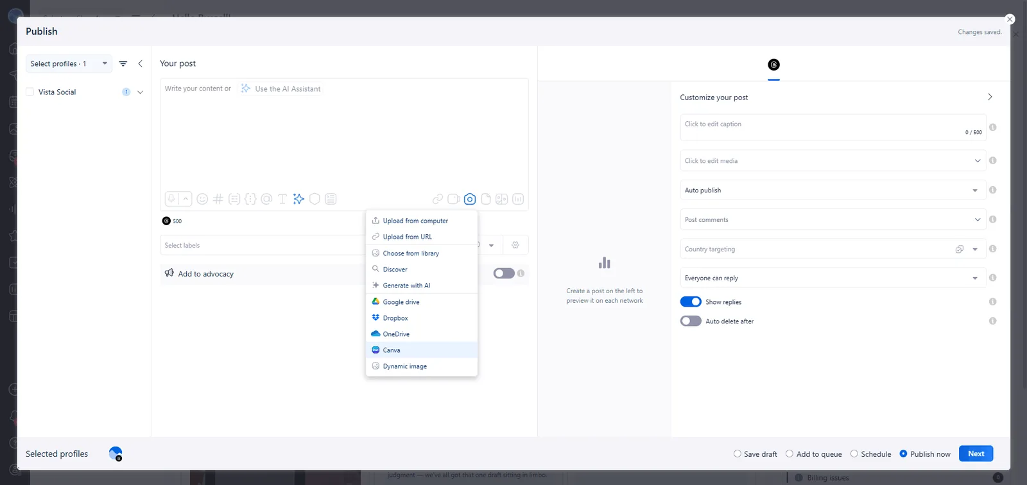Image resolution: width=1027 pixels, height=485 pixels.
Task: Click info icon next to caption field
Action: coord(993,127)
